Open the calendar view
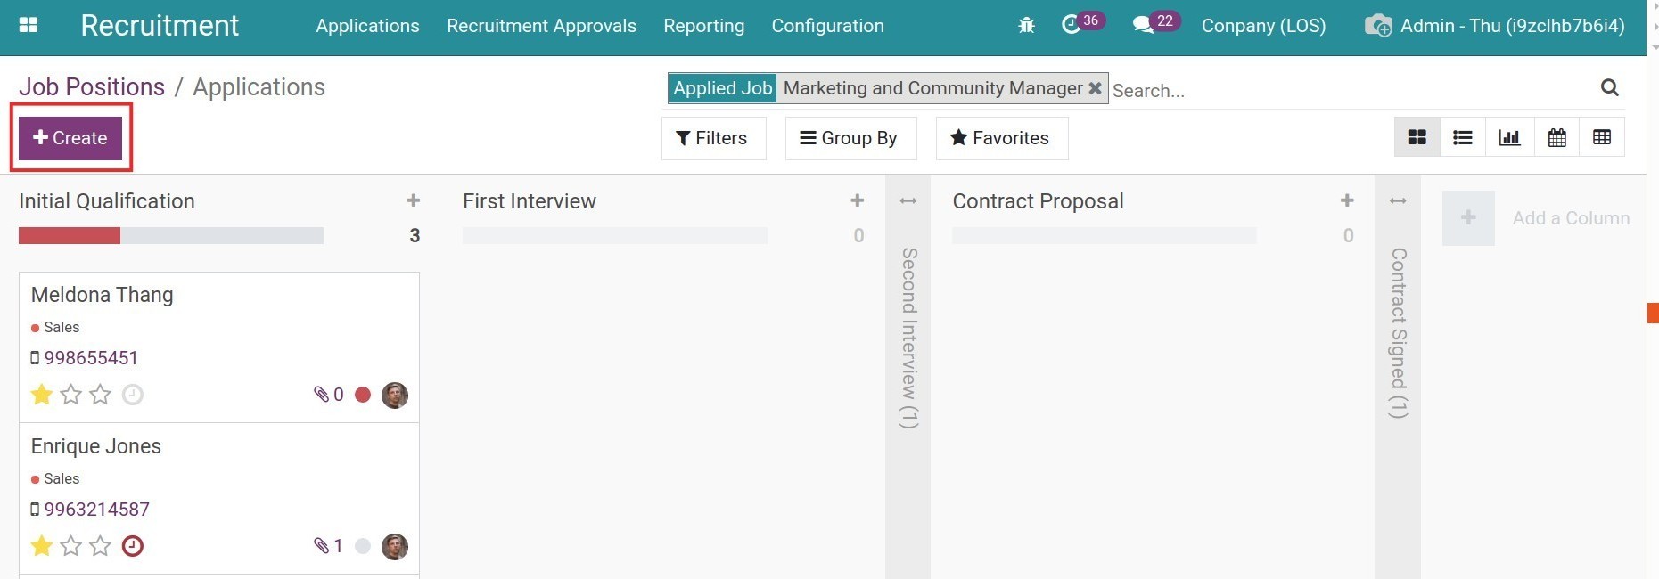1659x579 pixels. [x=1556, y=136]
